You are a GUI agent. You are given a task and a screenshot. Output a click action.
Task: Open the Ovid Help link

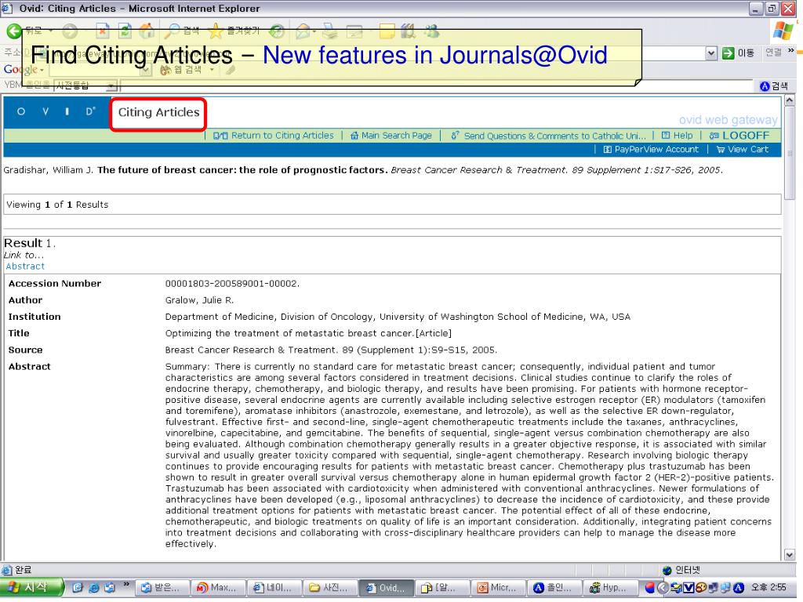click(x=677, y=136)
